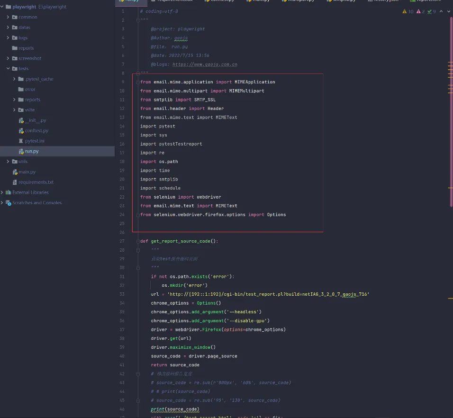Expand the utils folder arrow
Image resolution: width=453 pixels, height=418 pixels.
point(8,161)
